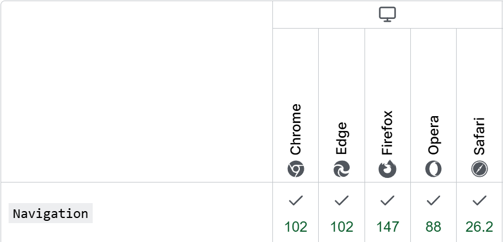This screenshot has width=503, height=242.
Task: Expand Edge version 102 support details
Action: 342,227
